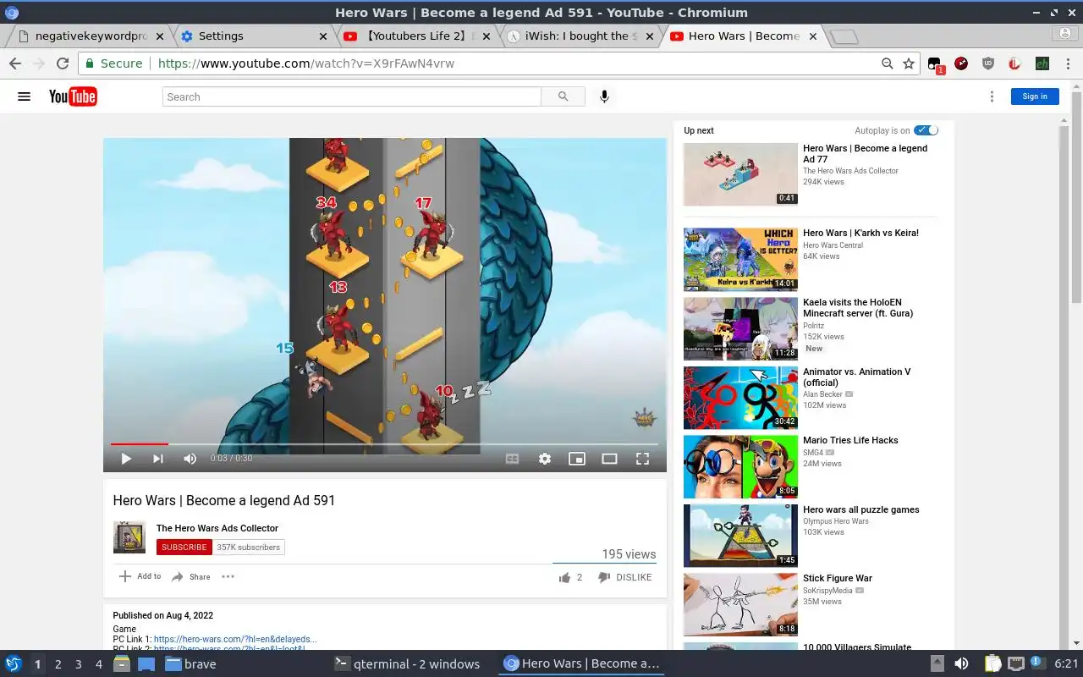Open the black extension icon with badge
The width and height of the screenshot is (1083, 677).
click(935, 64)
